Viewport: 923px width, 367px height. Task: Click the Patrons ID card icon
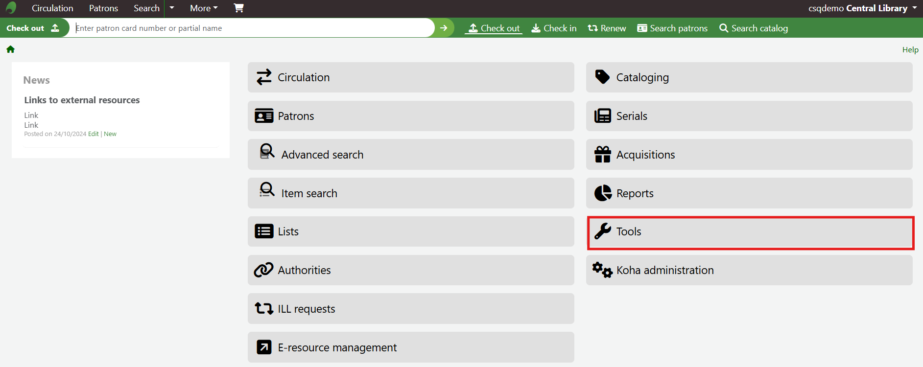click(x=264, y=116)
